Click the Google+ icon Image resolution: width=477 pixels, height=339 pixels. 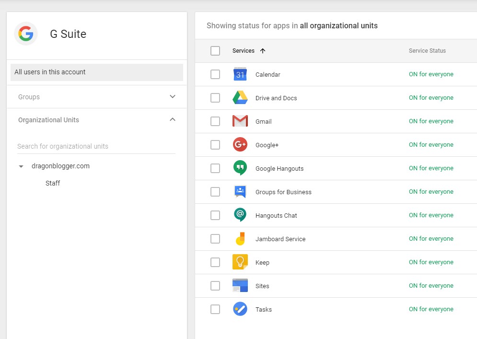pyautogui.click(x=240, y=144)
